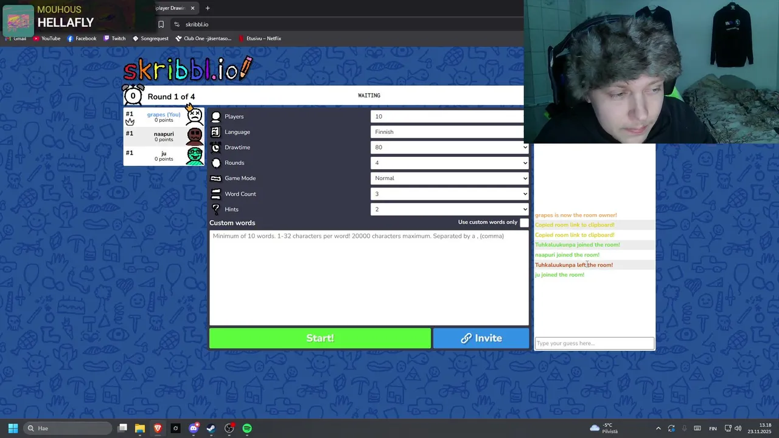
Task: Click the browser bookmark icon
Action: pyautogui.click(x=161, y=24)
